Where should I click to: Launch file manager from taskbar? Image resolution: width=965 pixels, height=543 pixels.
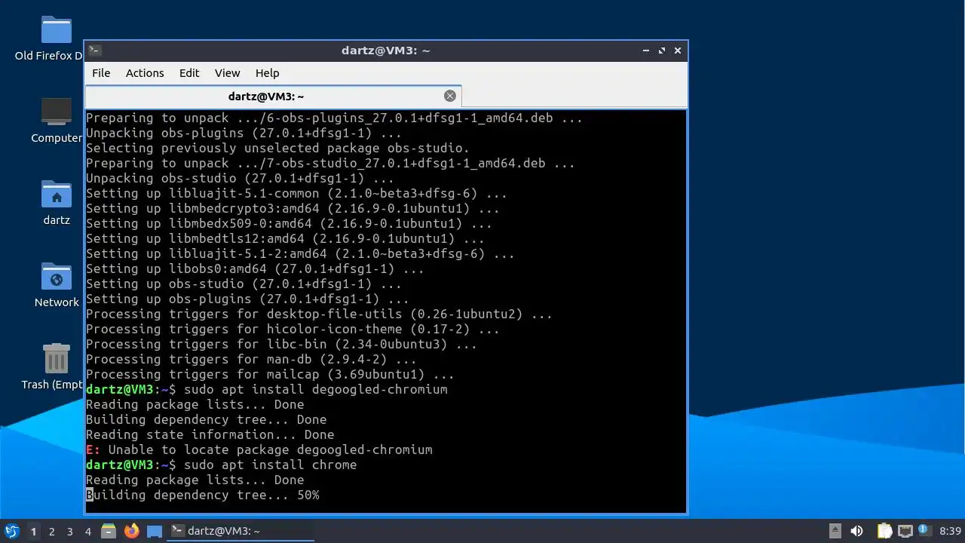pyautogui.click(x=109, y=531)
